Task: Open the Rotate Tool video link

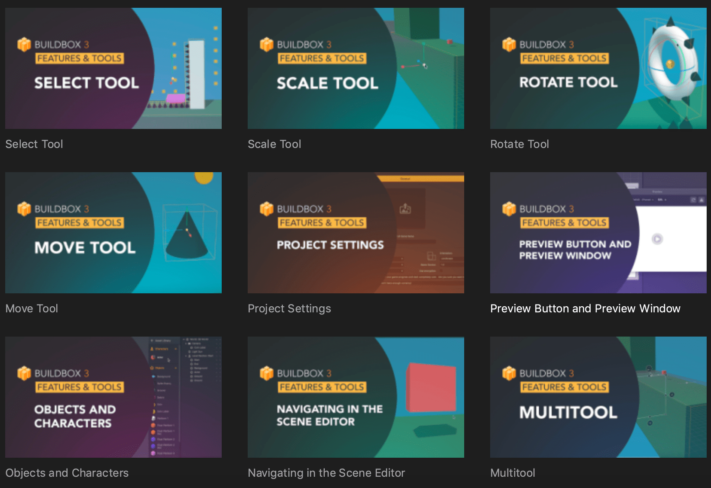Action: (519, 144)
